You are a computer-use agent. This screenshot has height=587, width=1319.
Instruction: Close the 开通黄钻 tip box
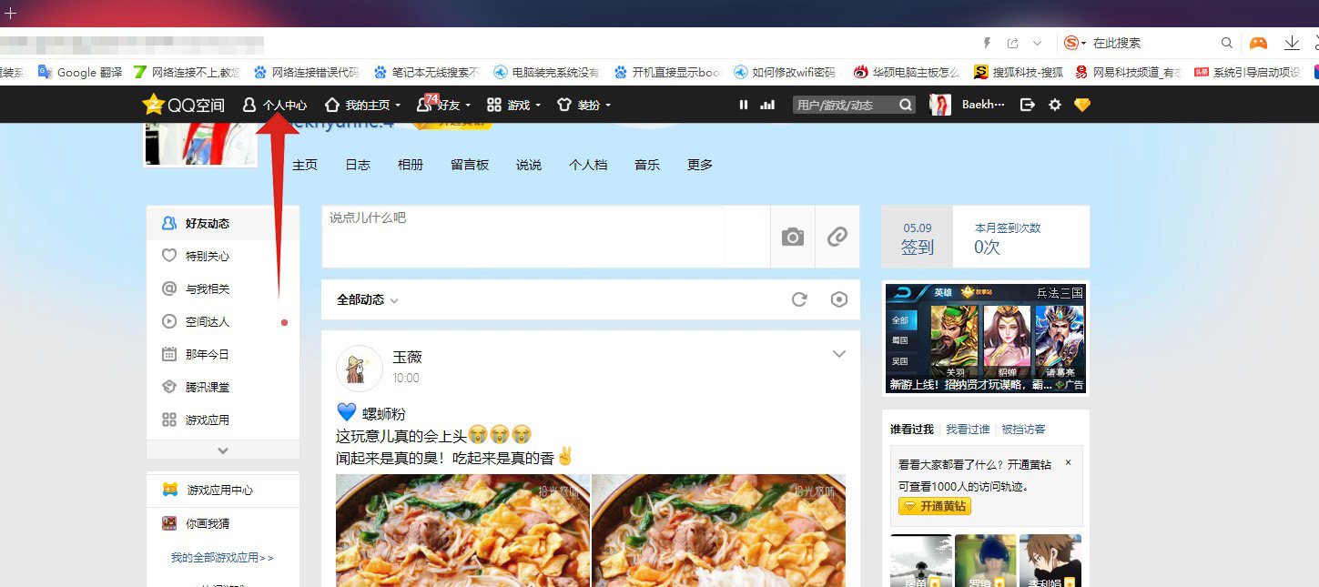(1068, 462)
